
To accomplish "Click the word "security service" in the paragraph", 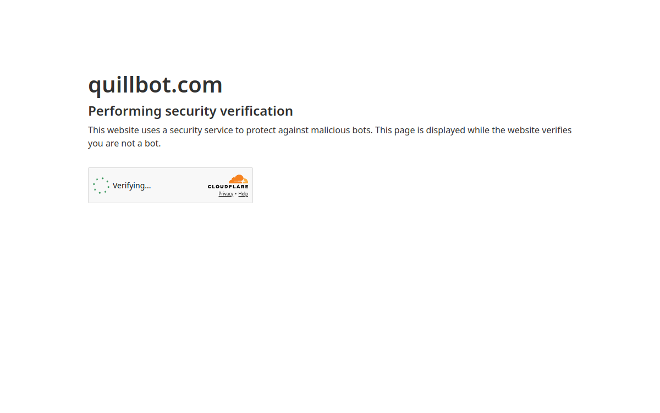I will pos(201,130).
